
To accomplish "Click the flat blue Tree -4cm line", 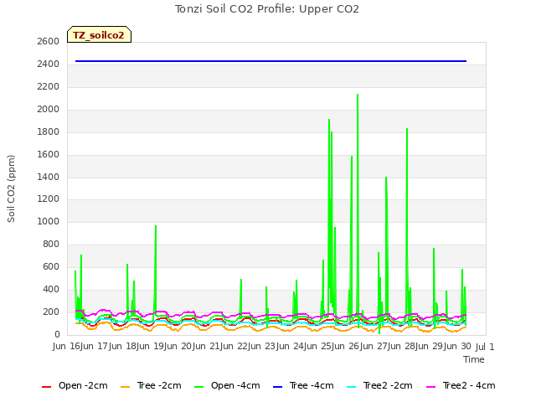I will coord(271,61).
